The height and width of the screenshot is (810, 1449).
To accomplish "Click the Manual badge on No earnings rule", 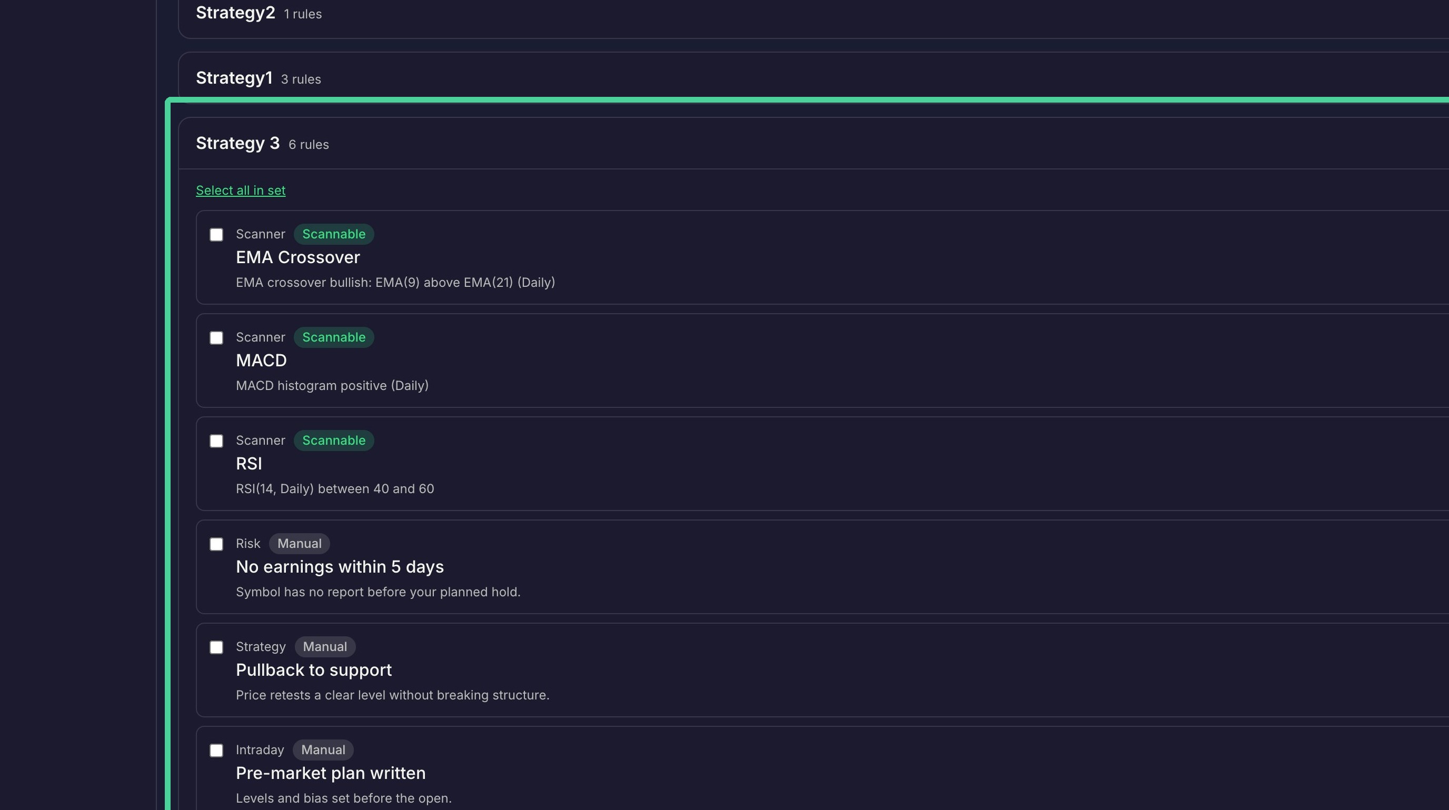I will pyautogui.click(x=299, y=544).
